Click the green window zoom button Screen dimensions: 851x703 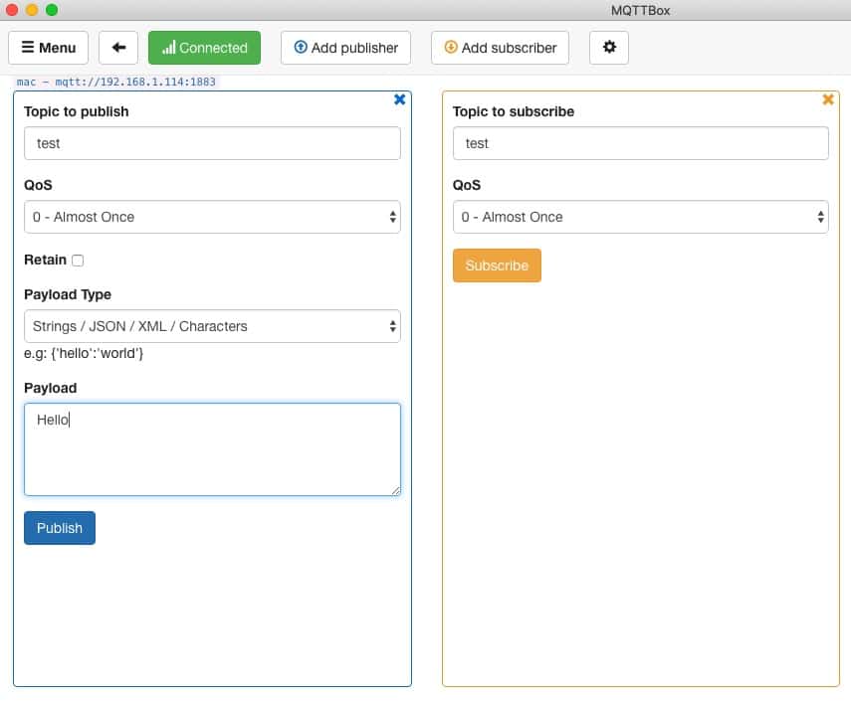tap(52, 10)
